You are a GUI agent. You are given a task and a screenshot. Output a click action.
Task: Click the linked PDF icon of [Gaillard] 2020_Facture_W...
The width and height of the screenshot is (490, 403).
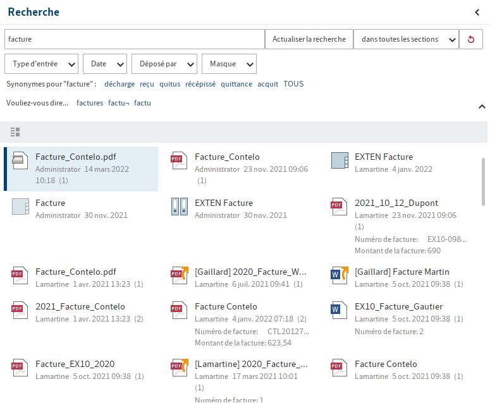tap(180, 275)
